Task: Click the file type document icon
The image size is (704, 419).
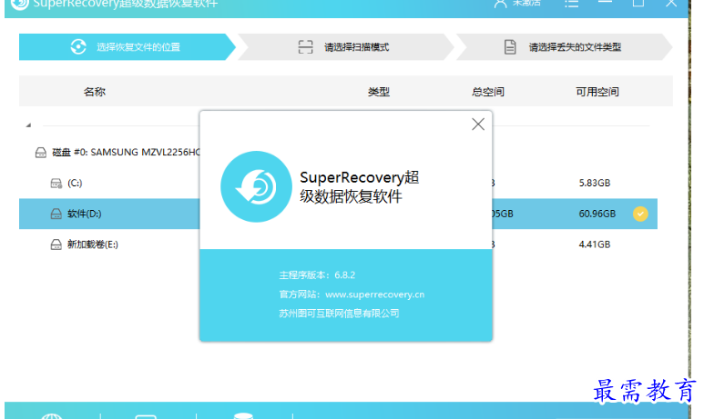Action: (510, 46)
